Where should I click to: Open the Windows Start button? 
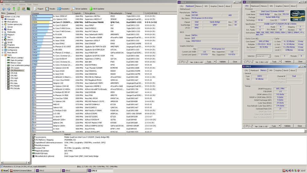[5, 171]
